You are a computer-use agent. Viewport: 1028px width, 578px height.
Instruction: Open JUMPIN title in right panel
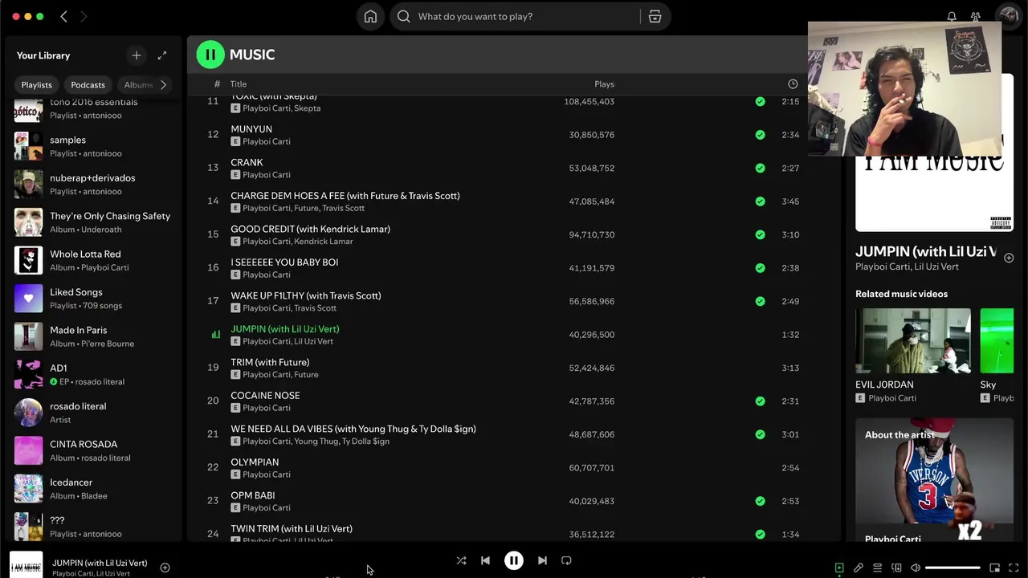coord(925,251)
